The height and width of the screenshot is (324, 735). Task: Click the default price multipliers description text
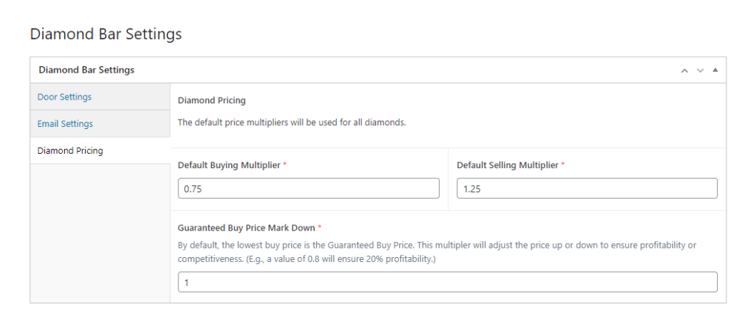pos(291,122)
